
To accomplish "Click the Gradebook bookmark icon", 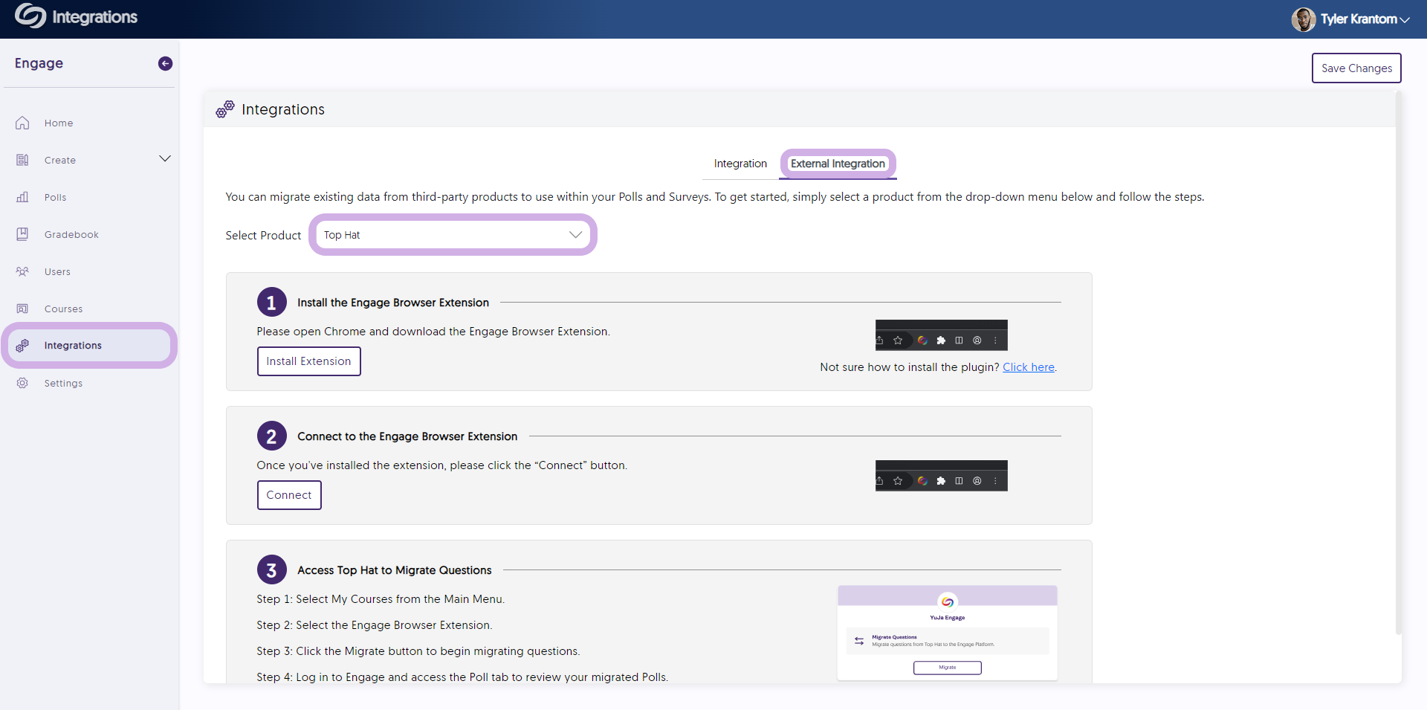I will [x=22, y=234].
